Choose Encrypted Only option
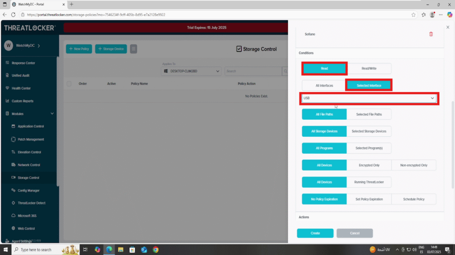 [x=369, y=166]
